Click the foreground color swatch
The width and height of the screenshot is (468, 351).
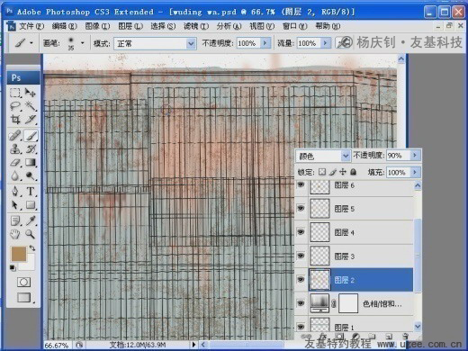coord(19,254)
